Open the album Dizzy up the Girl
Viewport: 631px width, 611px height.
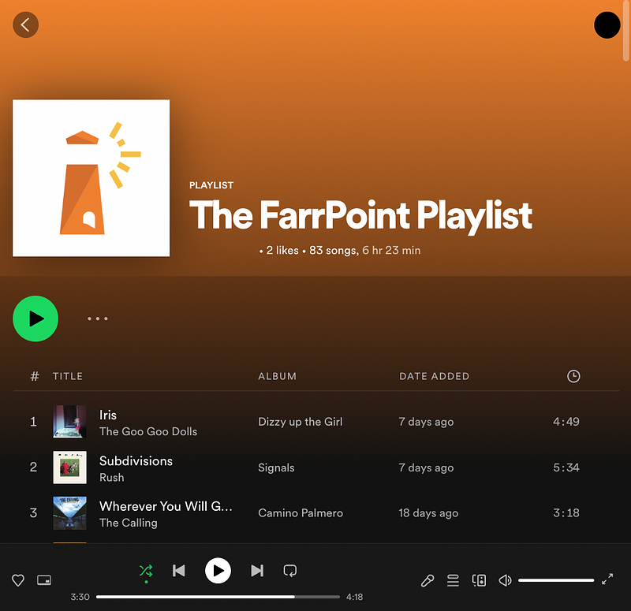tap(300, 422)
